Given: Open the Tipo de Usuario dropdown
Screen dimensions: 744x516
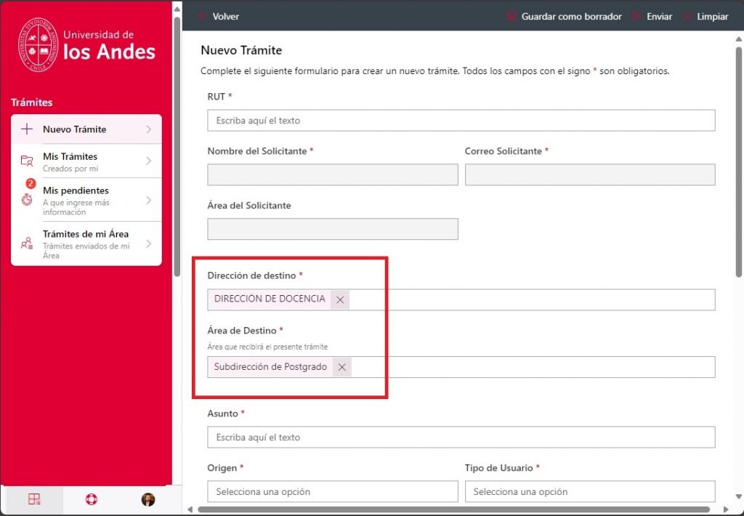Looking at the screenshot, I should pyautogui.click(x=590, y=491).
